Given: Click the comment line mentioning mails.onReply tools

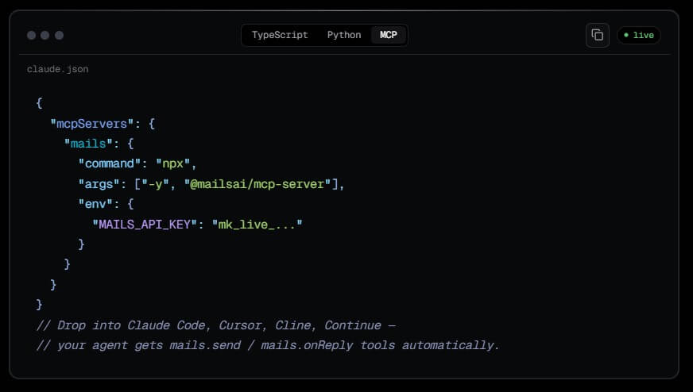Looking at the screenshot, I should tap(268, 345).
